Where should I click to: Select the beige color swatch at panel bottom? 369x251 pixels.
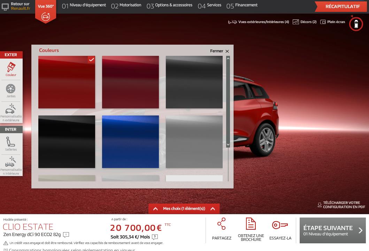[67, 178]
